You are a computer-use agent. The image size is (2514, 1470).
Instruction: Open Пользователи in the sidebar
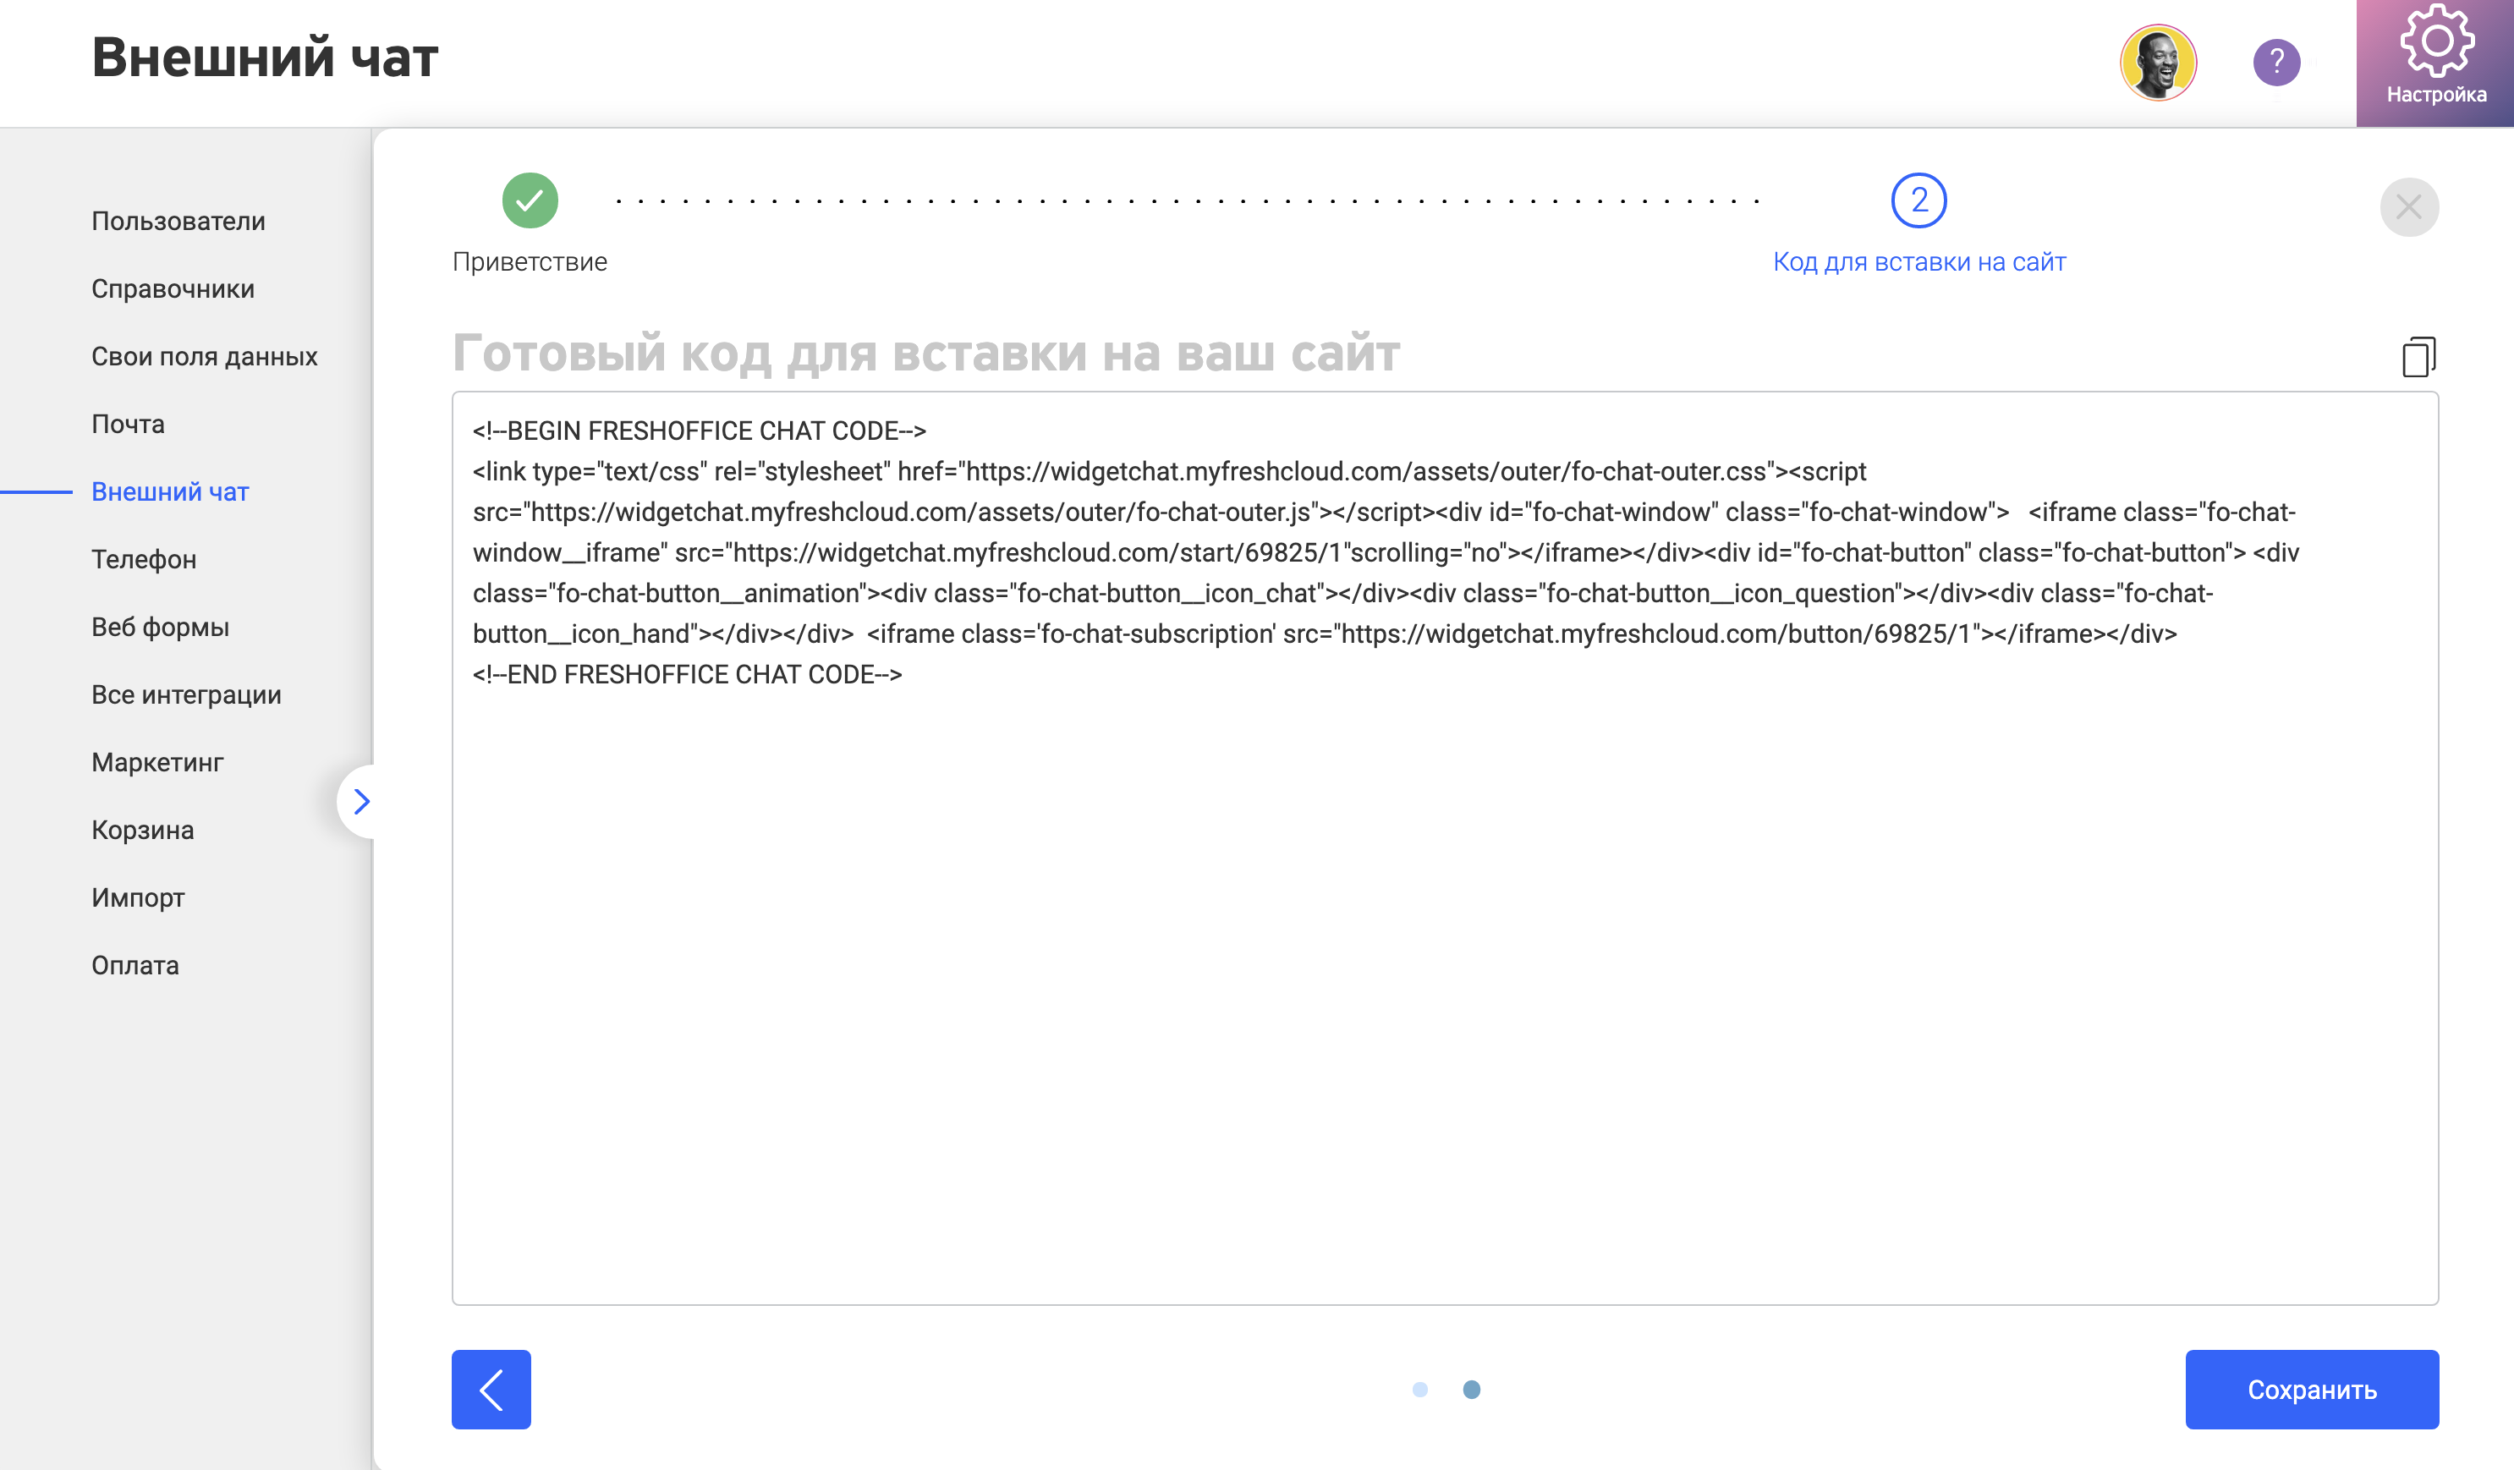pos(178,222)
